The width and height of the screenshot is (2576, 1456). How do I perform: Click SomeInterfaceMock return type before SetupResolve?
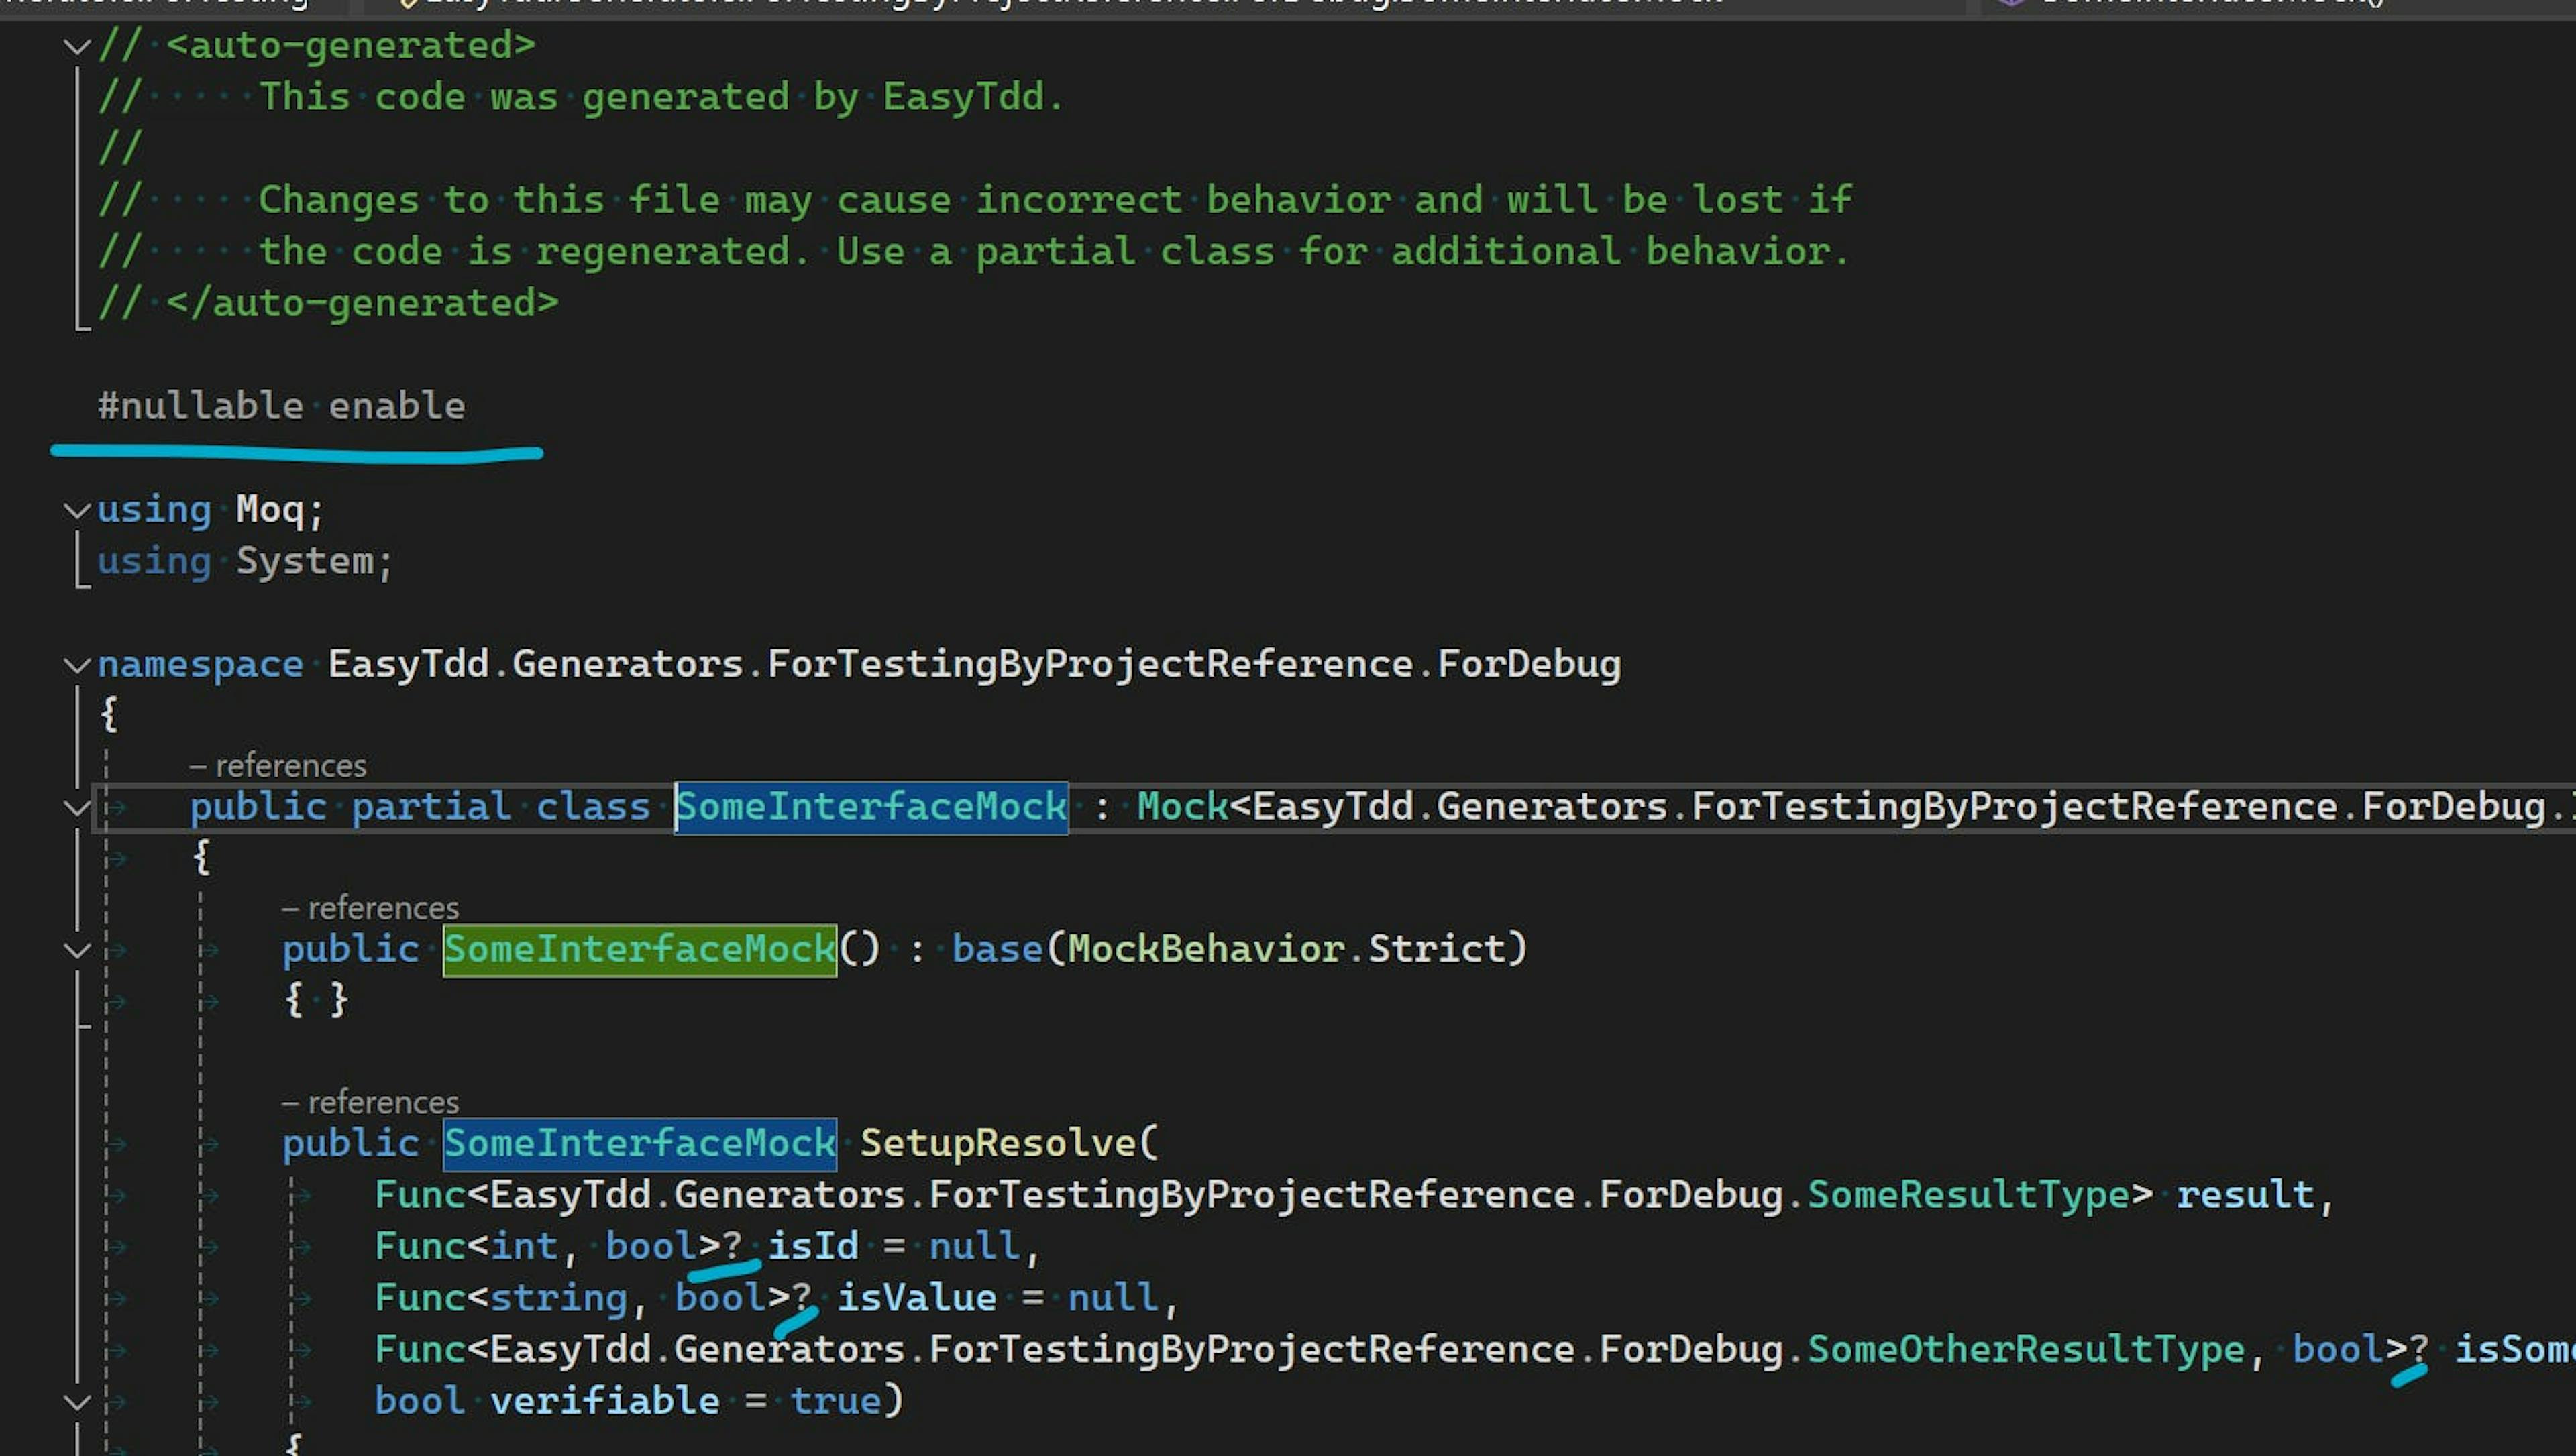640,1143
